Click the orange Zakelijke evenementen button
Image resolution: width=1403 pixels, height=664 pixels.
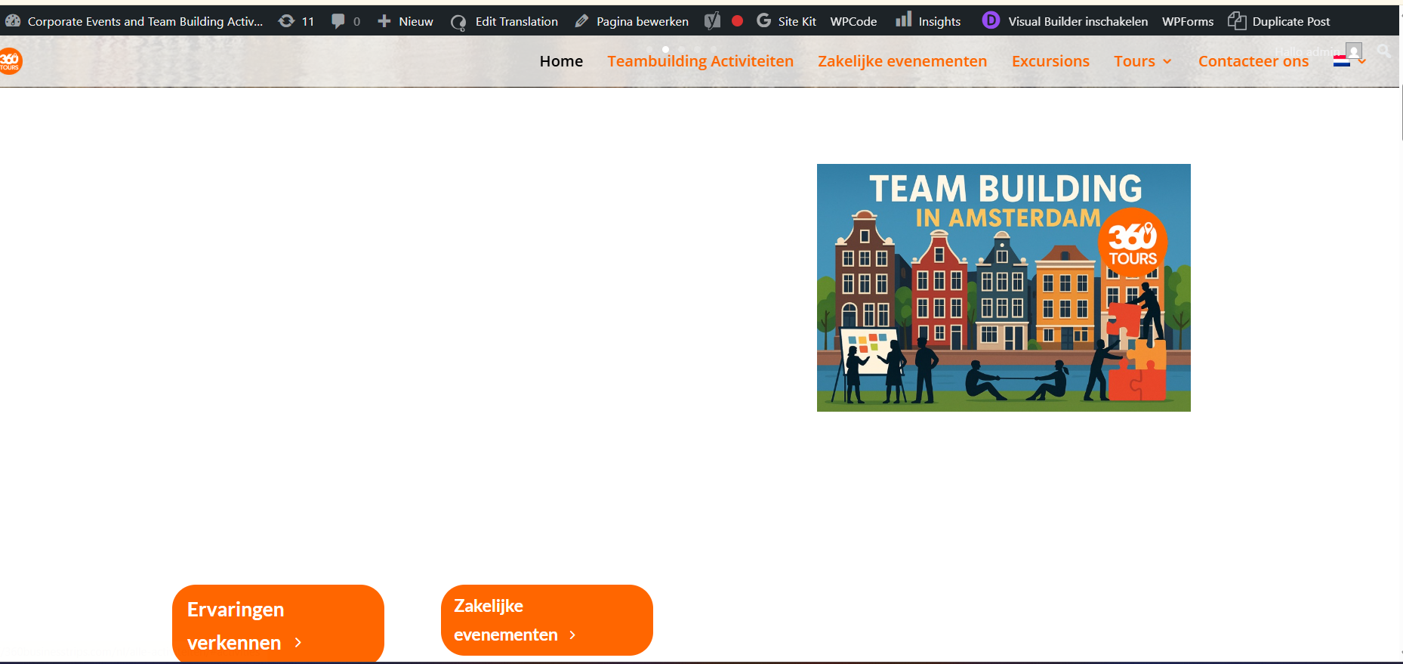[547, 620]
